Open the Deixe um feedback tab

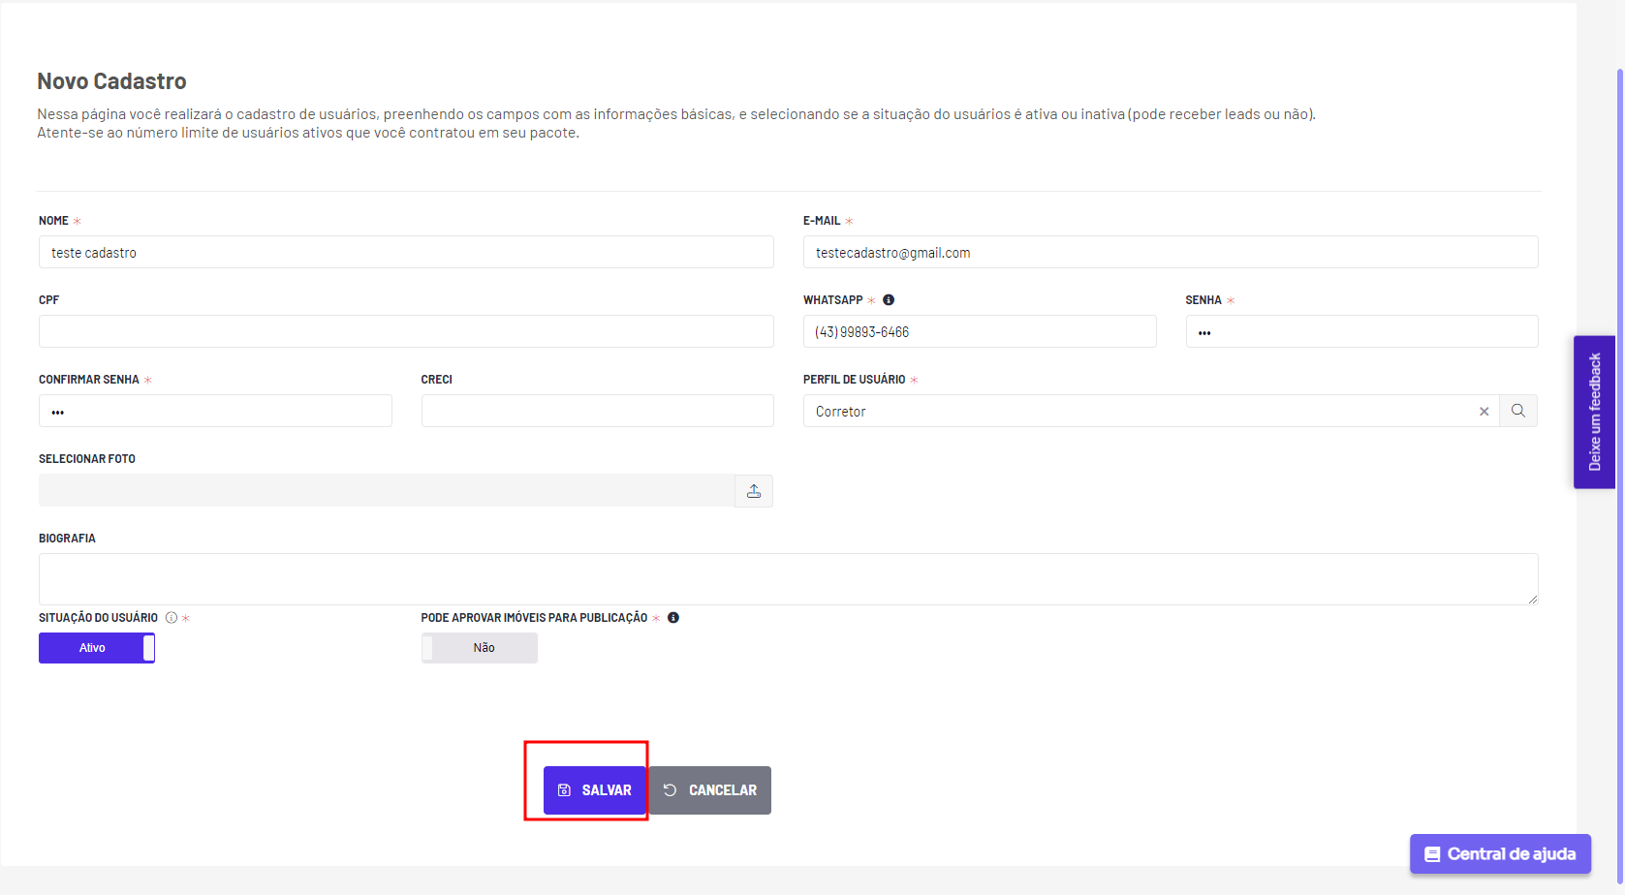click(x=1595, y=412)
